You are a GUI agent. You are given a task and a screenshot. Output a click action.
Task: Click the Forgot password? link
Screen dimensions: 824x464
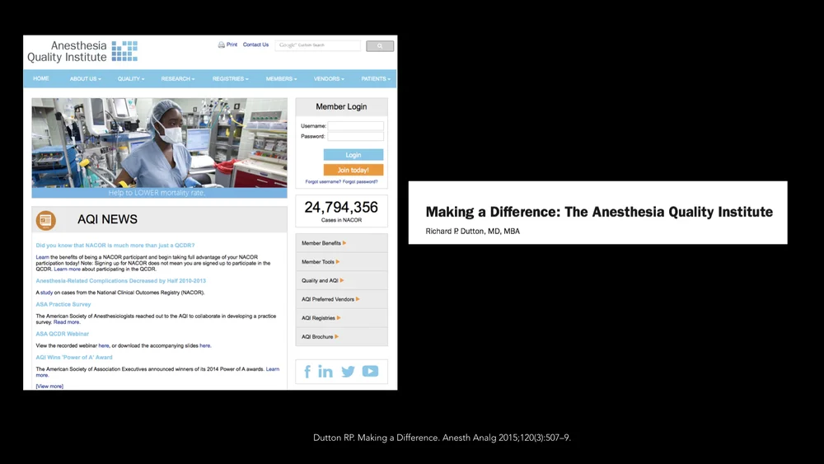[x=360, y=182]
